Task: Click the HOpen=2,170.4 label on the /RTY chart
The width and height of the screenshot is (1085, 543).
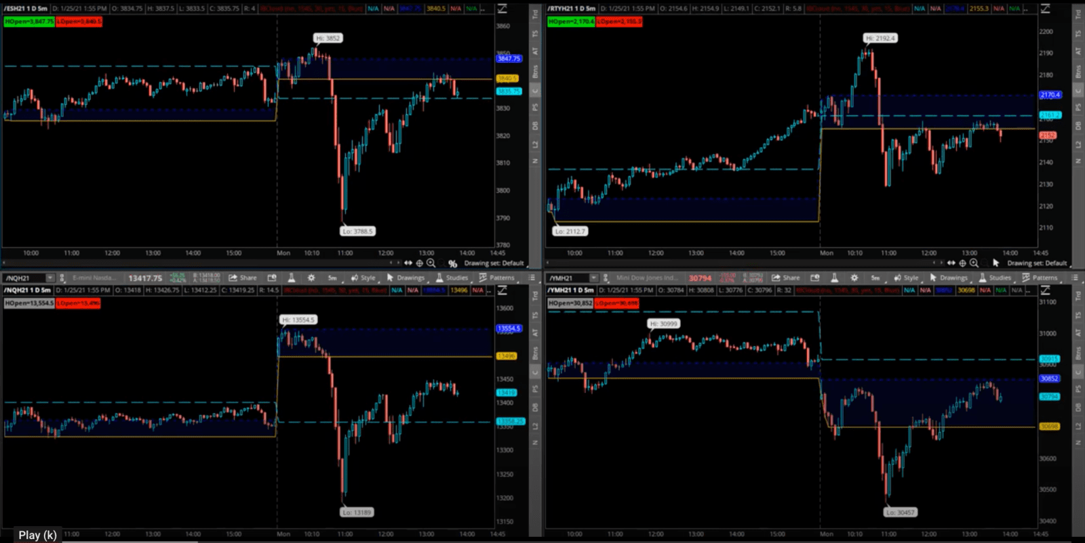Action: tap(571, 22)
